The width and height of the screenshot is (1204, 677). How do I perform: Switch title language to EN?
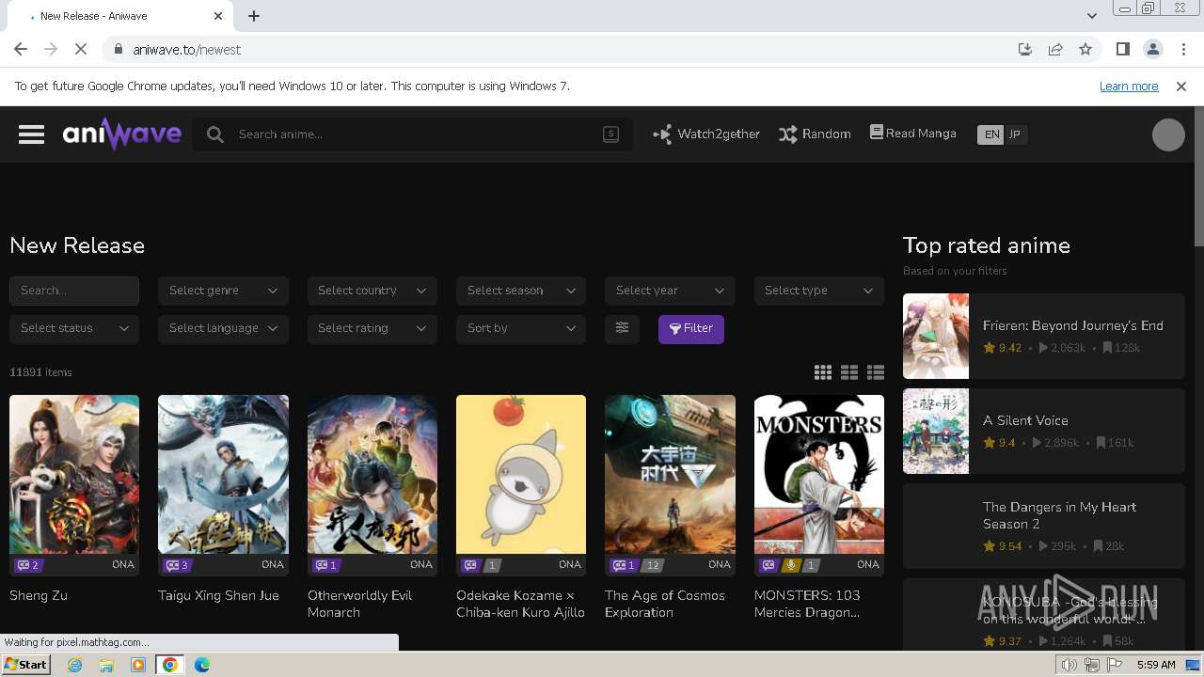991,134
